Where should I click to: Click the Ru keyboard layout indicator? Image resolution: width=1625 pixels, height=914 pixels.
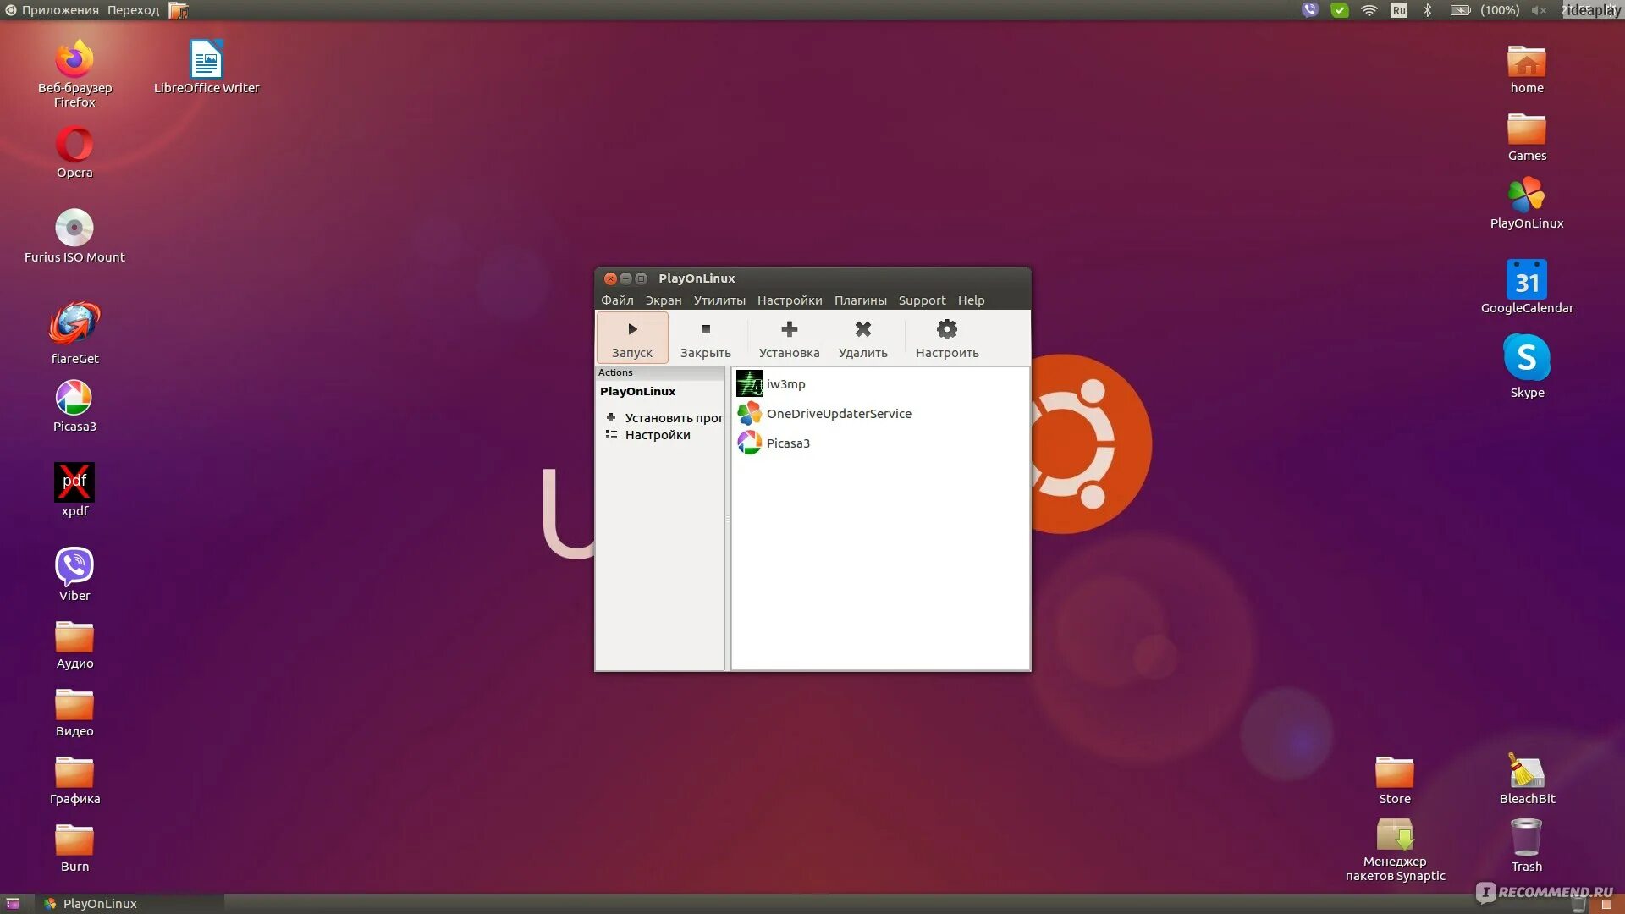(1398, 10)
